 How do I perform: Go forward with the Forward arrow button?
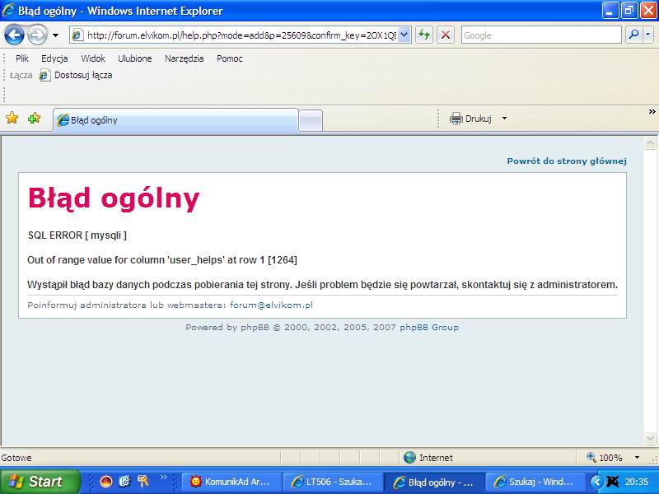37,35
